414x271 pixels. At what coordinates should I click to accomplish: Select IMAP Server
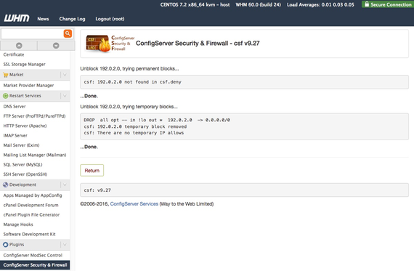(x=15, y=135)
